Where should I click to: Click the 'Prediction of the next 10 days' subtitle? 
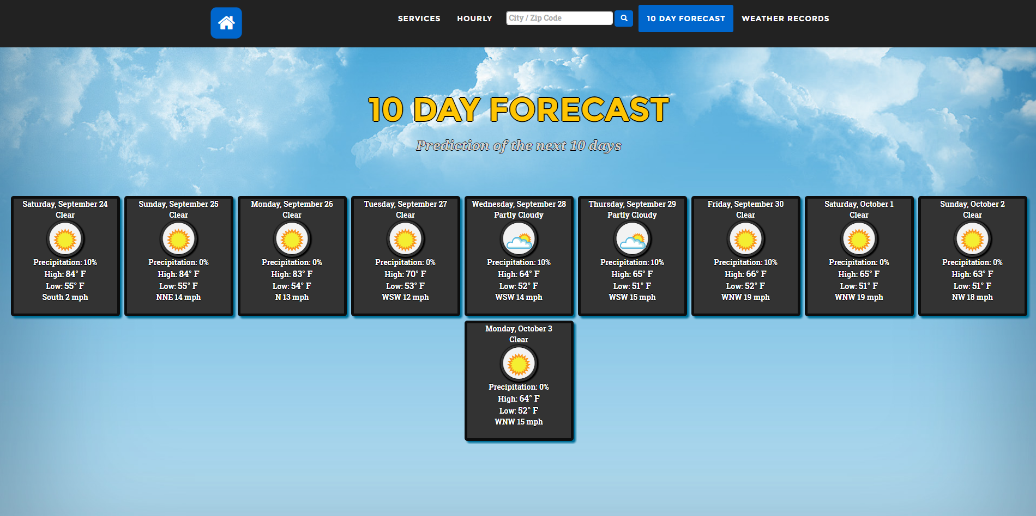519,145
